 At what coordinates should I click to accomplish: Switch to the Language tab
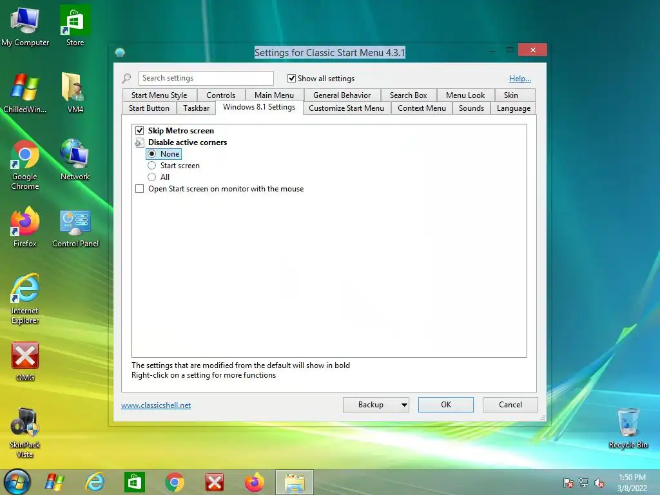pos(513,108)
